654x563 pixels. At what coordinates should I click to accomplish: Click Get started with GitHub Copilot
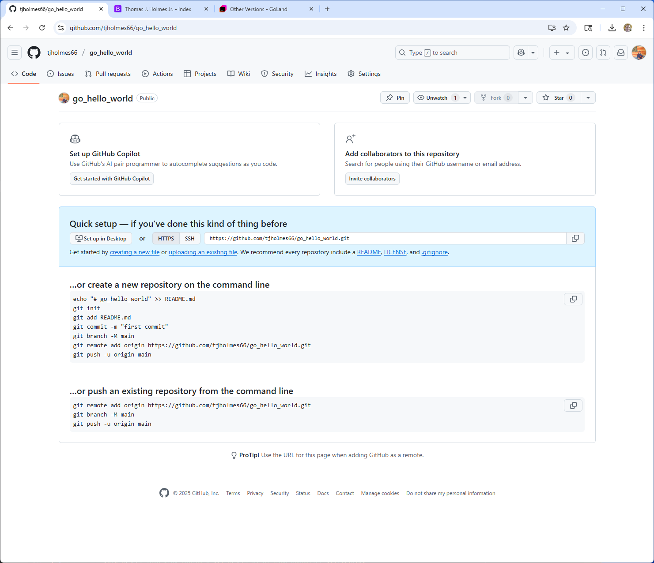(112, 179)
